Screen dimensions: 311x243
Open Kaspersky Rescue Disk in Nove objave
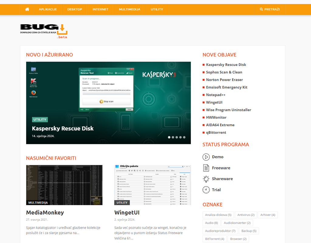click(x=226, y=65)
